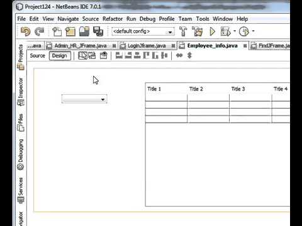302x226 pixels.
Task: Open the Projects side panel
Action: [x=21, y=57]
